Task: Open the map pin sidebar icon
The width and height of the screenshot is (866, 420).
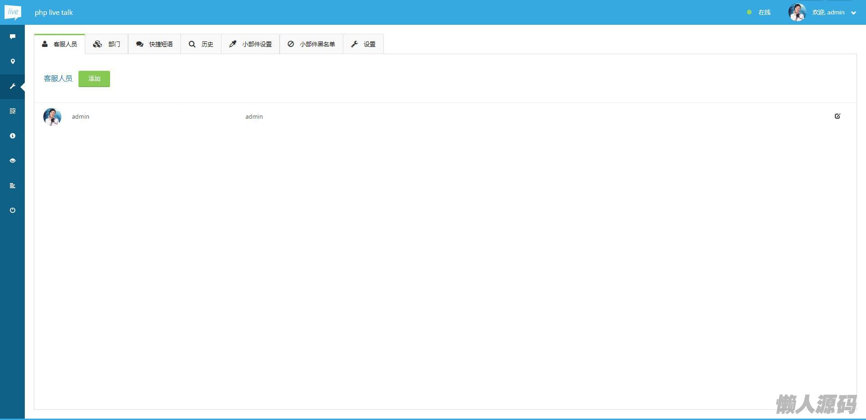Action: 13,61
